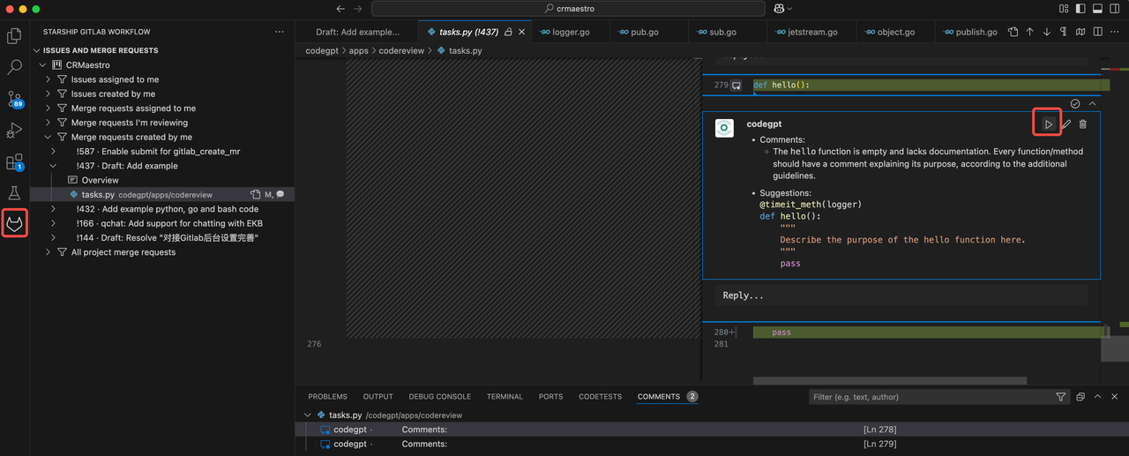Click the Reply input box
Image resolution: width=1129 pixels, height=456 pixels.
point(901,295)
